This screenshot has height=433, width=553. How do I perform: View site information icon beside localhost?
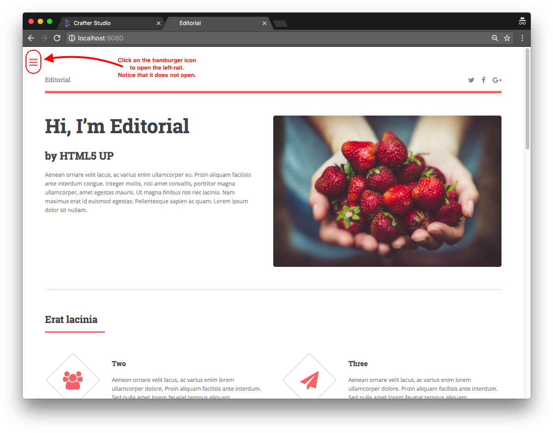72,38
